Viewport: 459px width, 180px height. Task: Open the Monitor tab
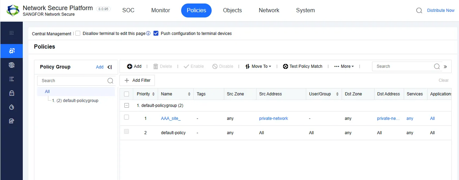[160, 10]
